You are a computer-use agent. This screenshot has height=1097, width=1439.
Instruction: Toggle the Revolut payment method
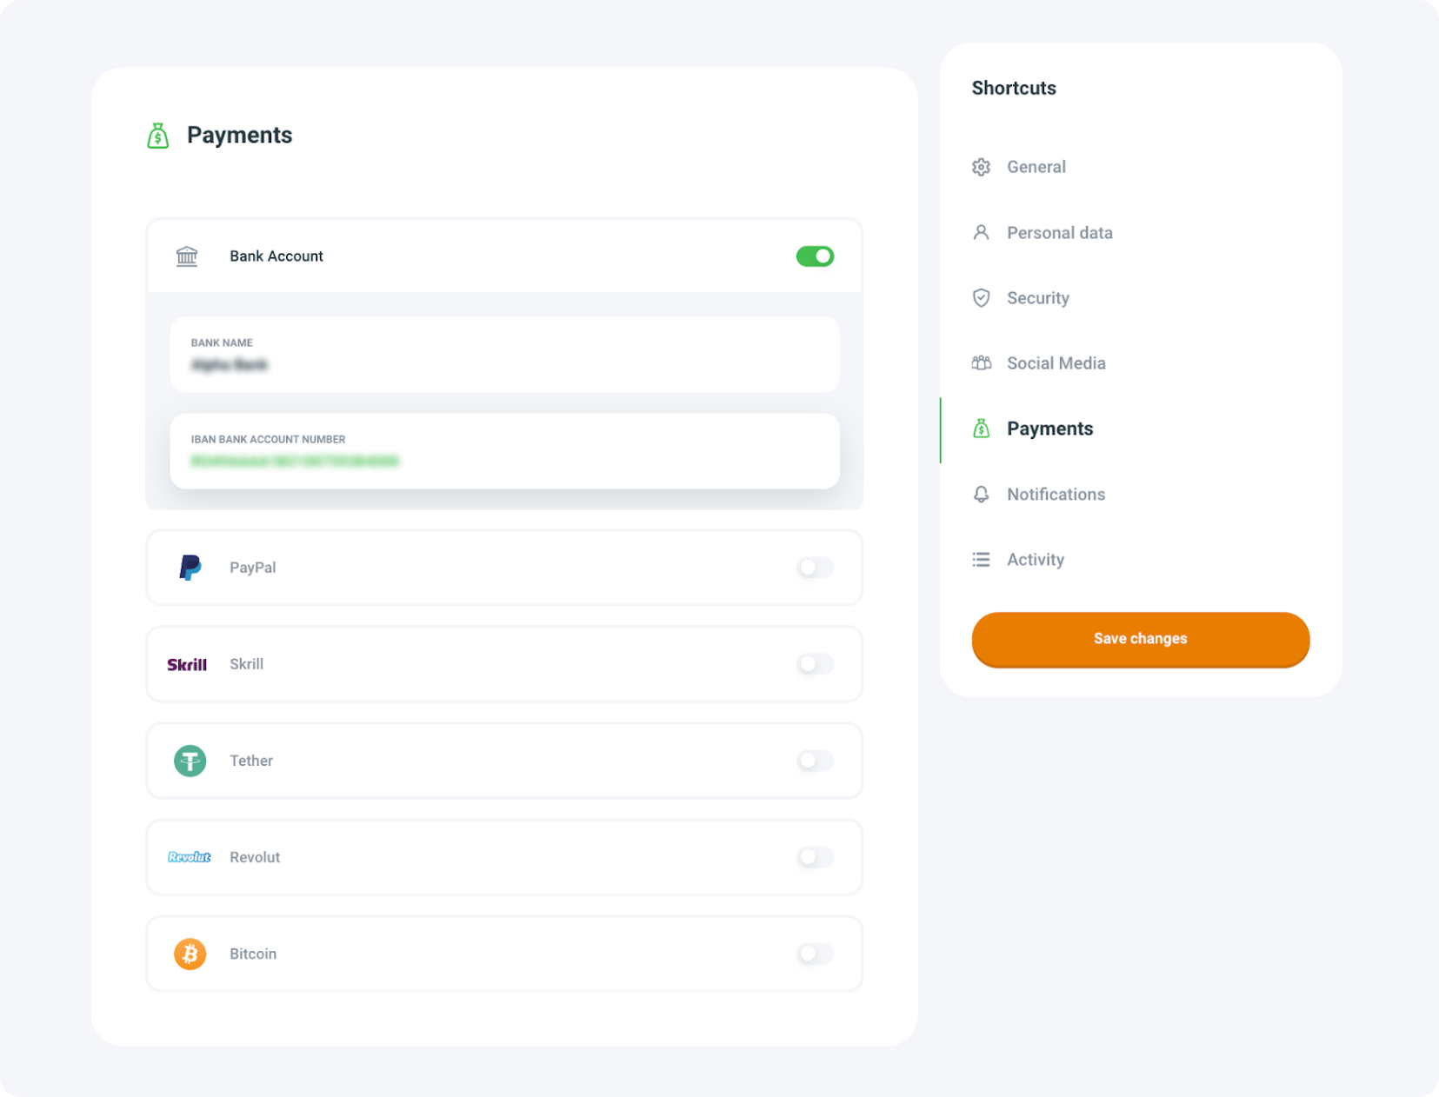point(815,858)
